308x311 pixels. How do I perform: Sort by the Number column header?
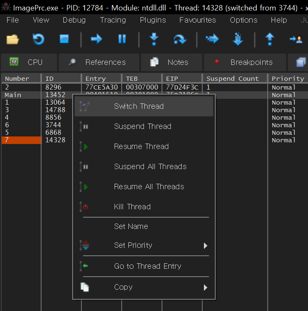click(x=21, y=79)
